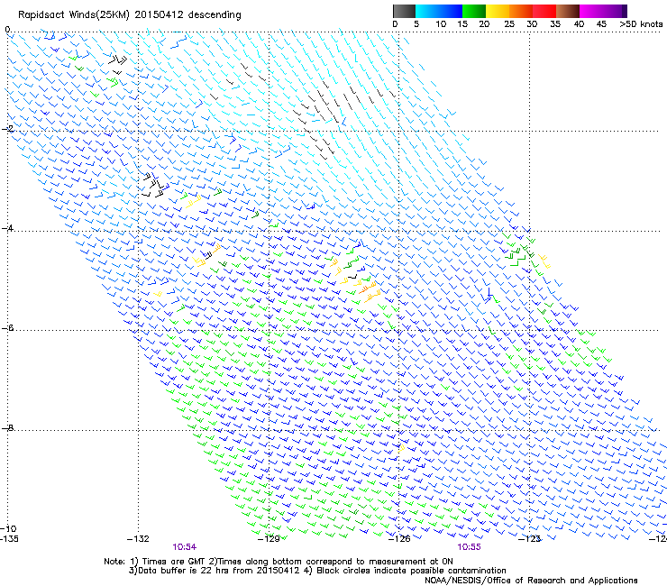Click the legend label '25'
Viewport: 667px width, 586px height.
(509, 24)
